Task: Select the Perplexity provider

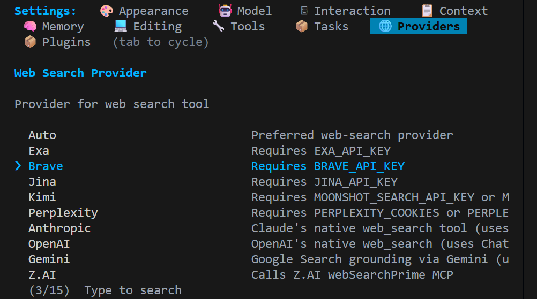Action: 63,213
